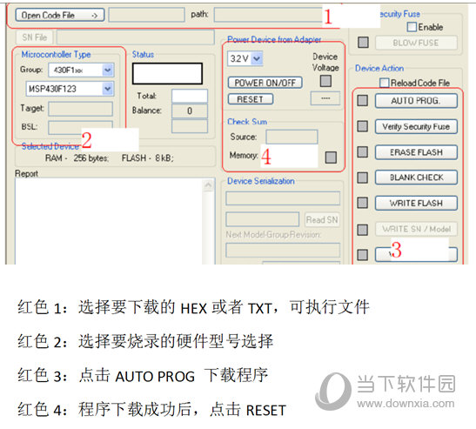476x429 pixels.
Task: Click inside the Report text area
Action: click(x=109, y=222)
